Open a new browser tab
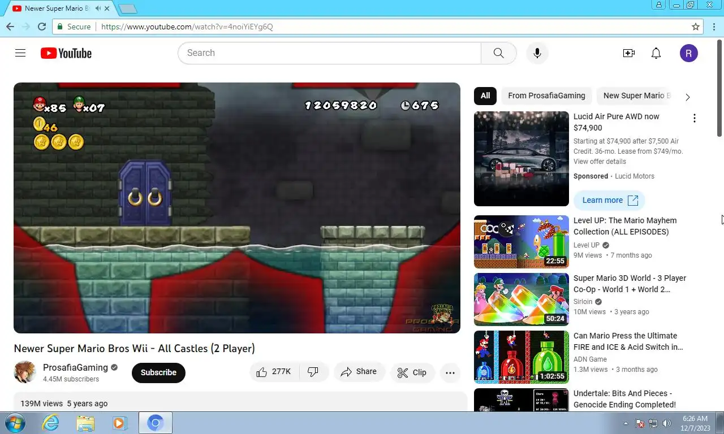Image resolution: width=724 pixels, height=434 pixels. [128, 8]
